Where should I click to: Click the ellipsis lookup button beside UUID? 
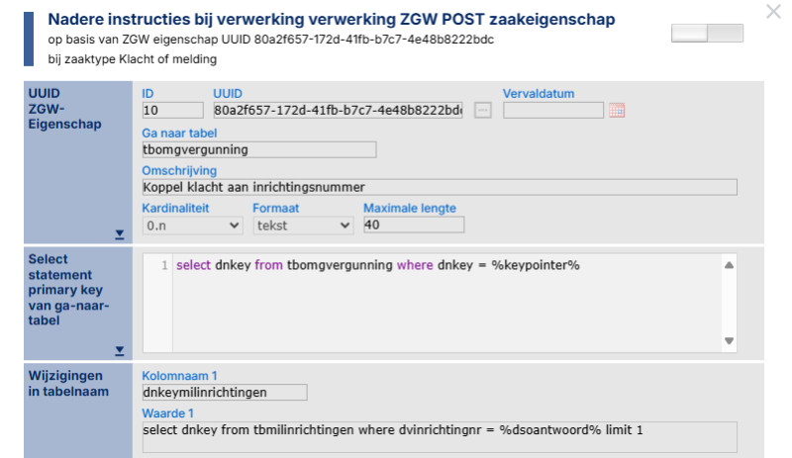coord(482,111)
